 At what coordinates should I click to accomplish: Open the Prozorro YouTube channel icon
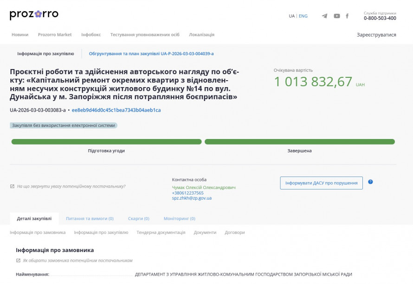click(x=336, y=15)
